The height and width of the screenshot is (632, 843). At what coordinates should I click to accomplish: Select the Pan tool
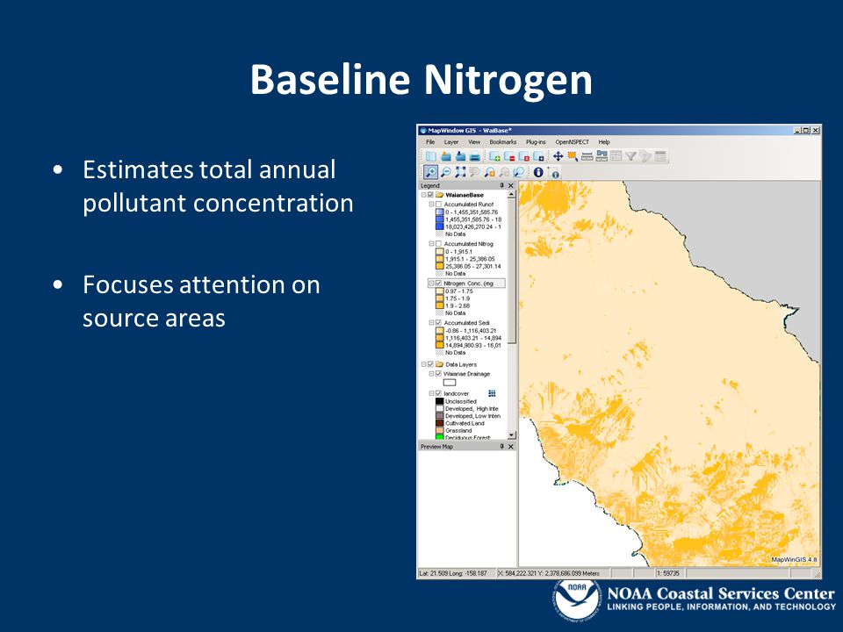coord(558,156)
